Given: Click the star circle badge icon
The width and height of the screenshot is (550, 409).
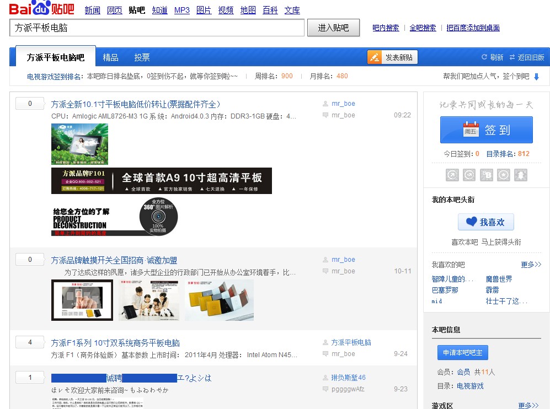Looking at the screenshot, I should (504, 175).
